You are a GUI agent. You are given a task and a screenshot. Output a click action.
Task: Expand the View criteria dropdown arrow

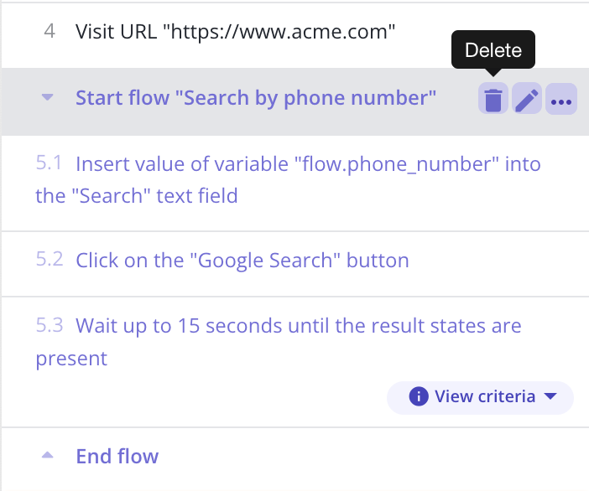(551, 396)
